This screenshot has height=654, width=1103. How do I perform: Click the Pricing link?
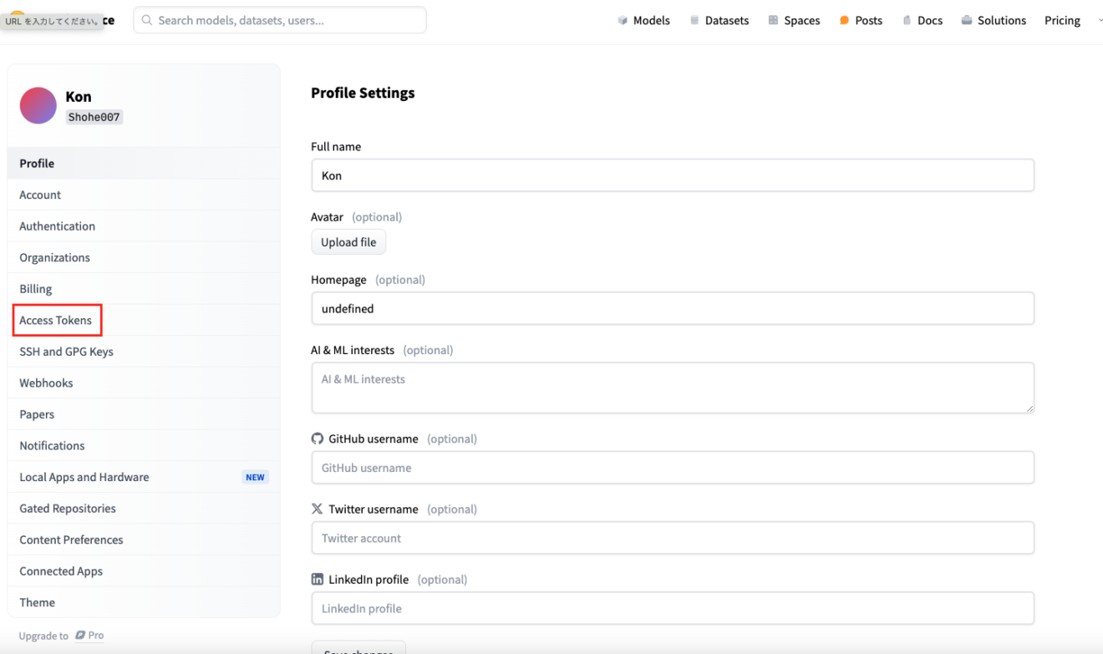pos(1062,21)
